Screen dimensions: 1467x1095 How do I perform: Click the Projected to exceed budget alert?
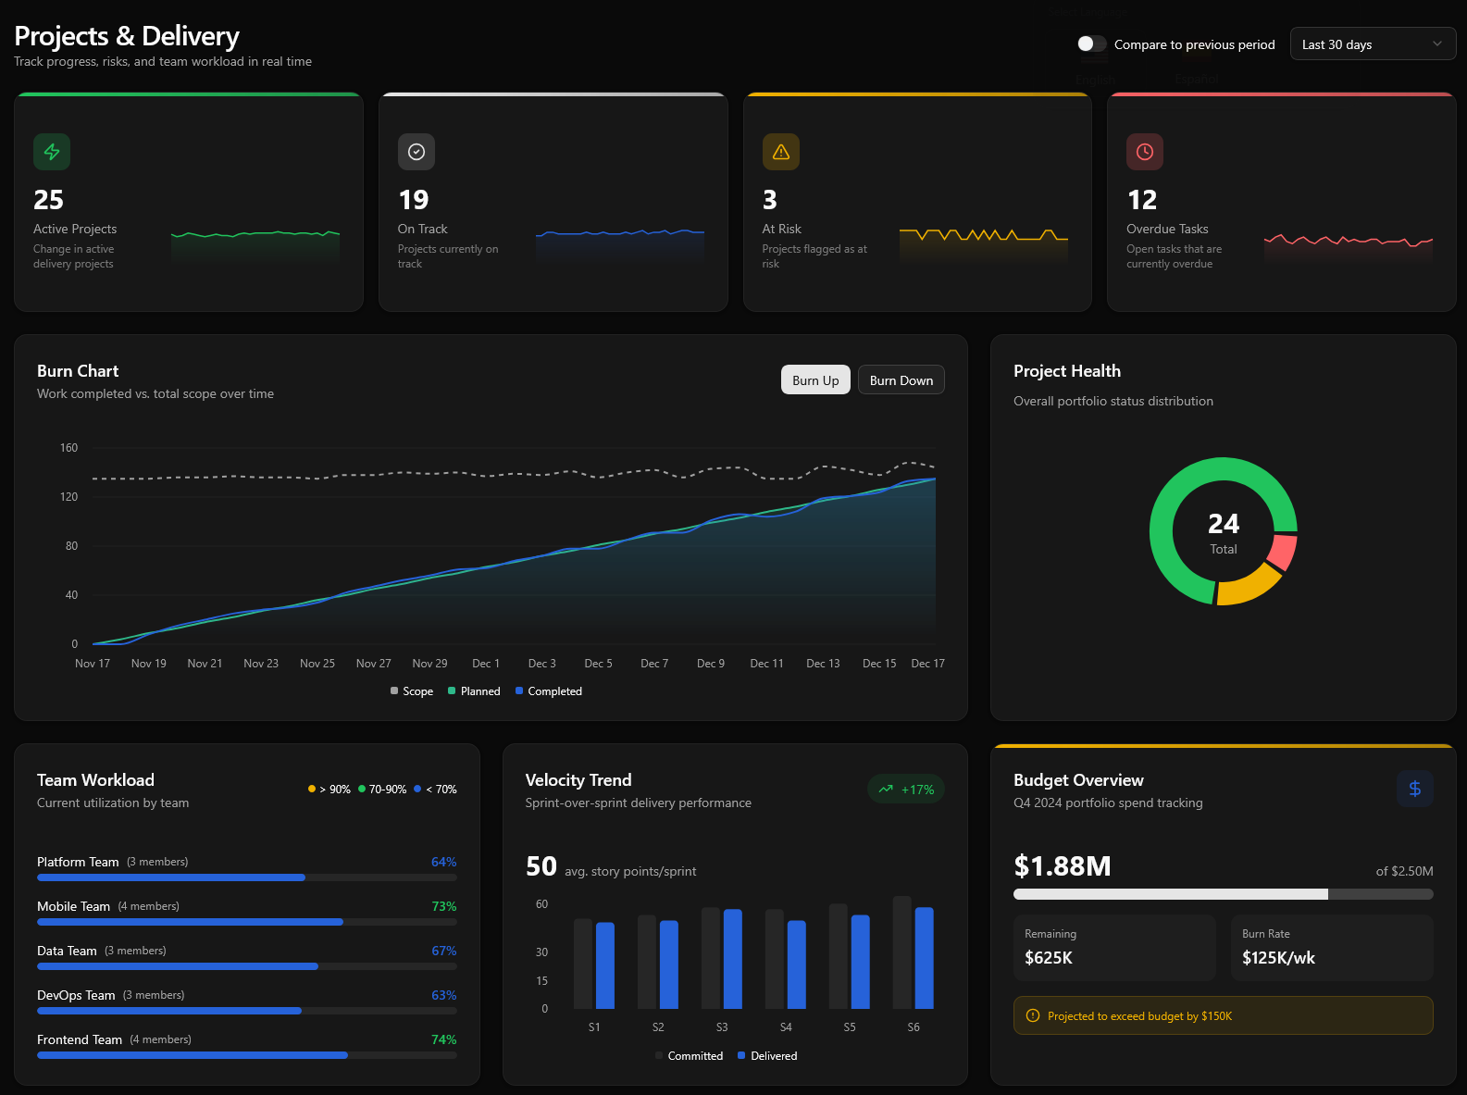1224,1015
